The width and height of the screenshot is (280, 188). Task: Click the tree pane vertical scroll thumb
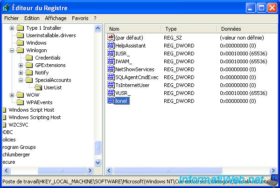(98, 148)
